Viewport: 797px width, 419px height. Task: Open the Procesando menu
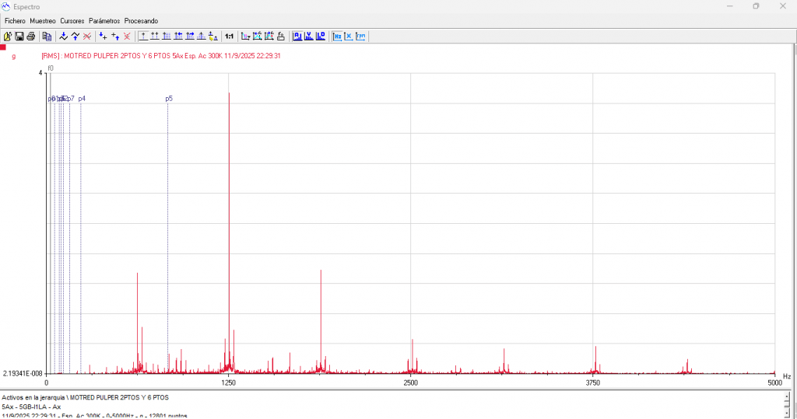[141, 21]
